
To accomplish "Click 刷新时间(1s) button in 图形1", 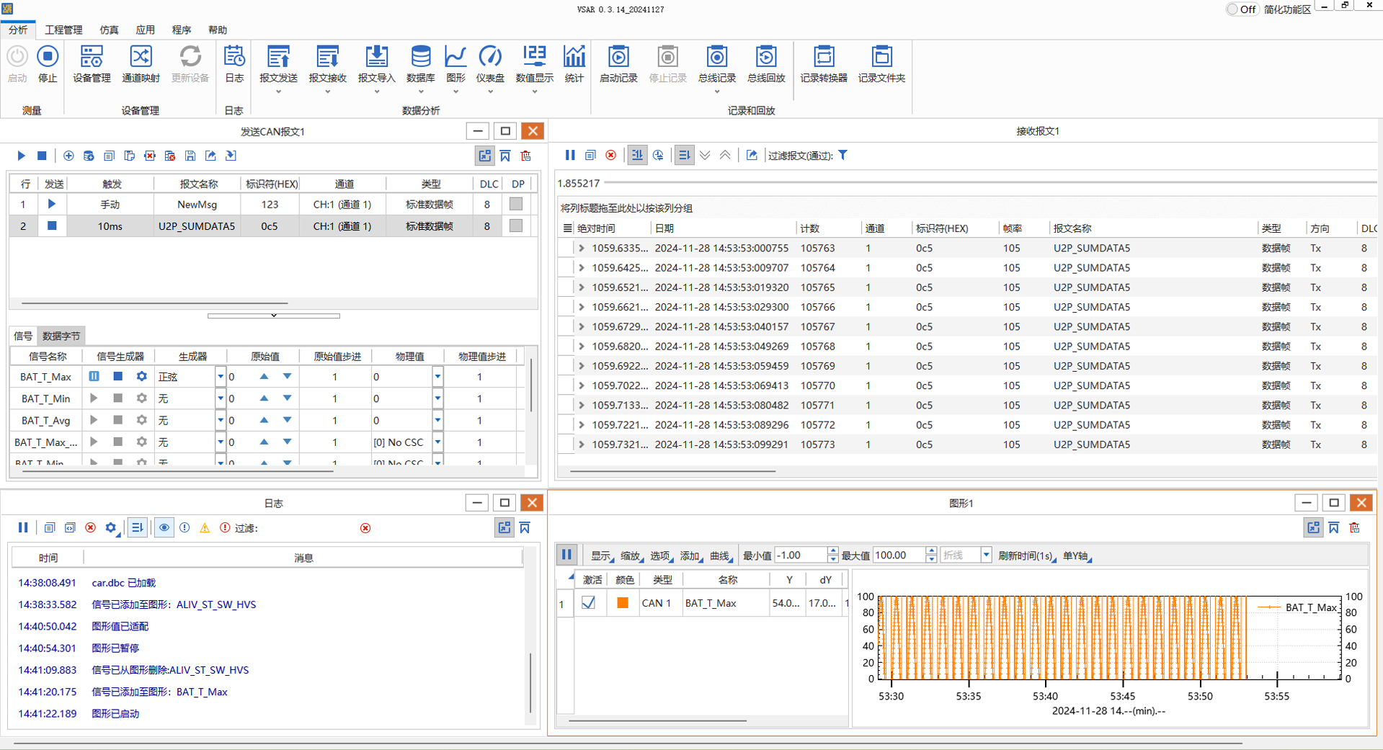I will pyautogui.click(x=1026, y=555).
